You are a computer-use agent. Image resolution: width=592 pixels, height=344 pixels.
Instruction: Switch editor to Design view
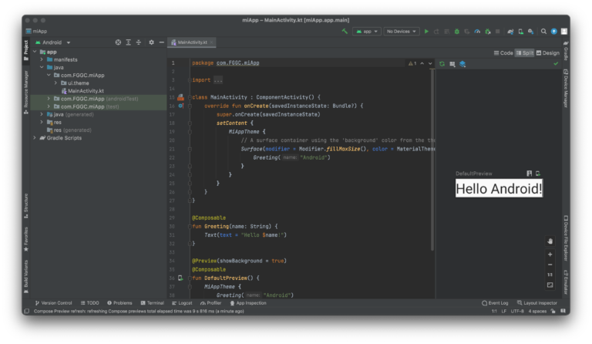(548, 53)
